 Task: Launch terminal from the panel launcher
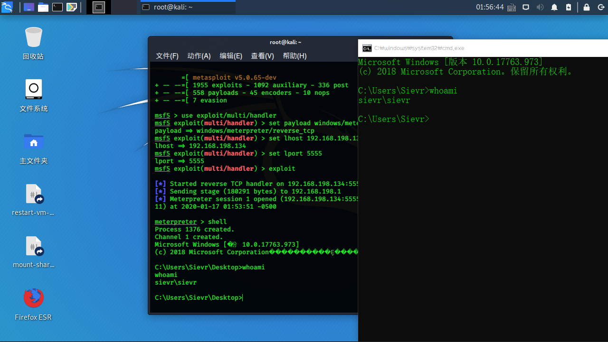coord(57,7)
